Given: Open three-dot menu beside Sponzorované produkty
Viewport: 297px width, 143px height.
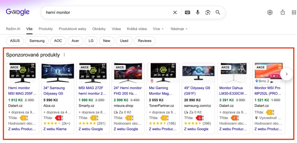Looking at the screenshot, I should [64, 55].
